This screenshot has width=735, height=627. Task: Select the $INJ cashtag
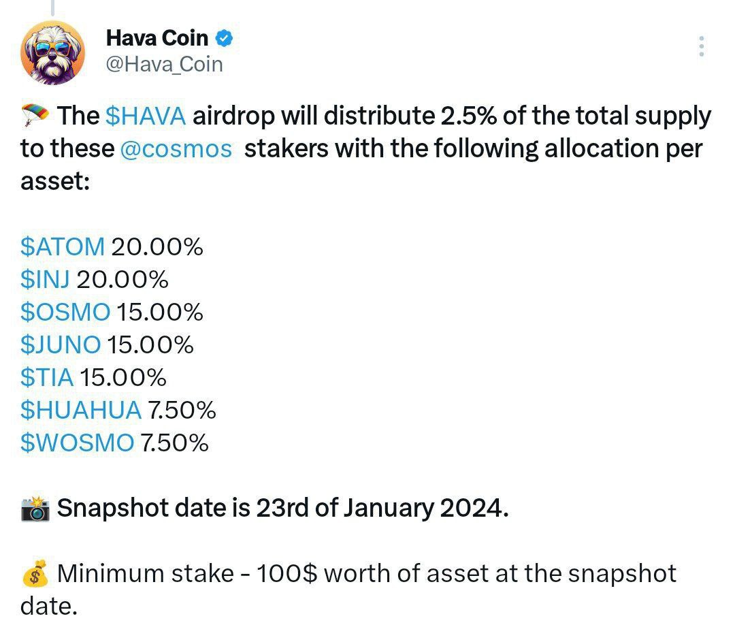(x=45, y=280)
